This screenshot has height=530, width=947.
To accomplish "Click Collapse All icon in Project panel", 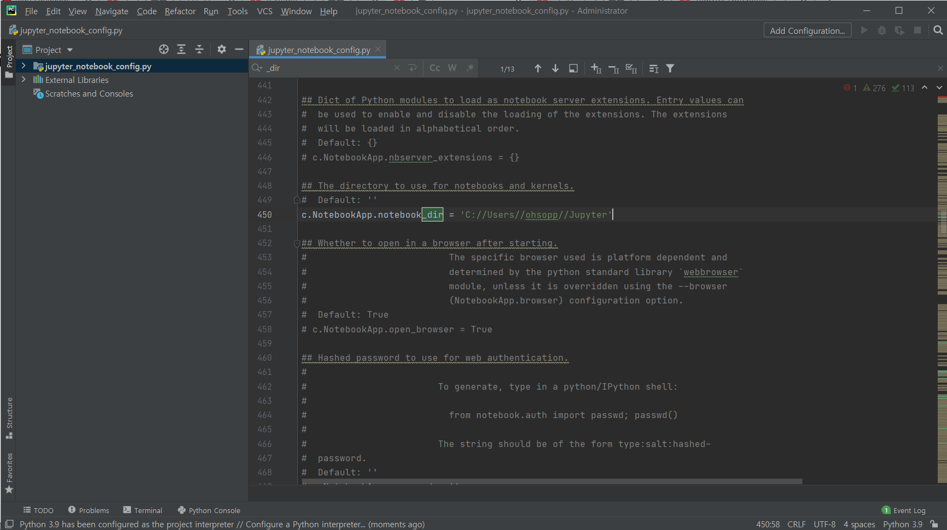I will [199, 50].
